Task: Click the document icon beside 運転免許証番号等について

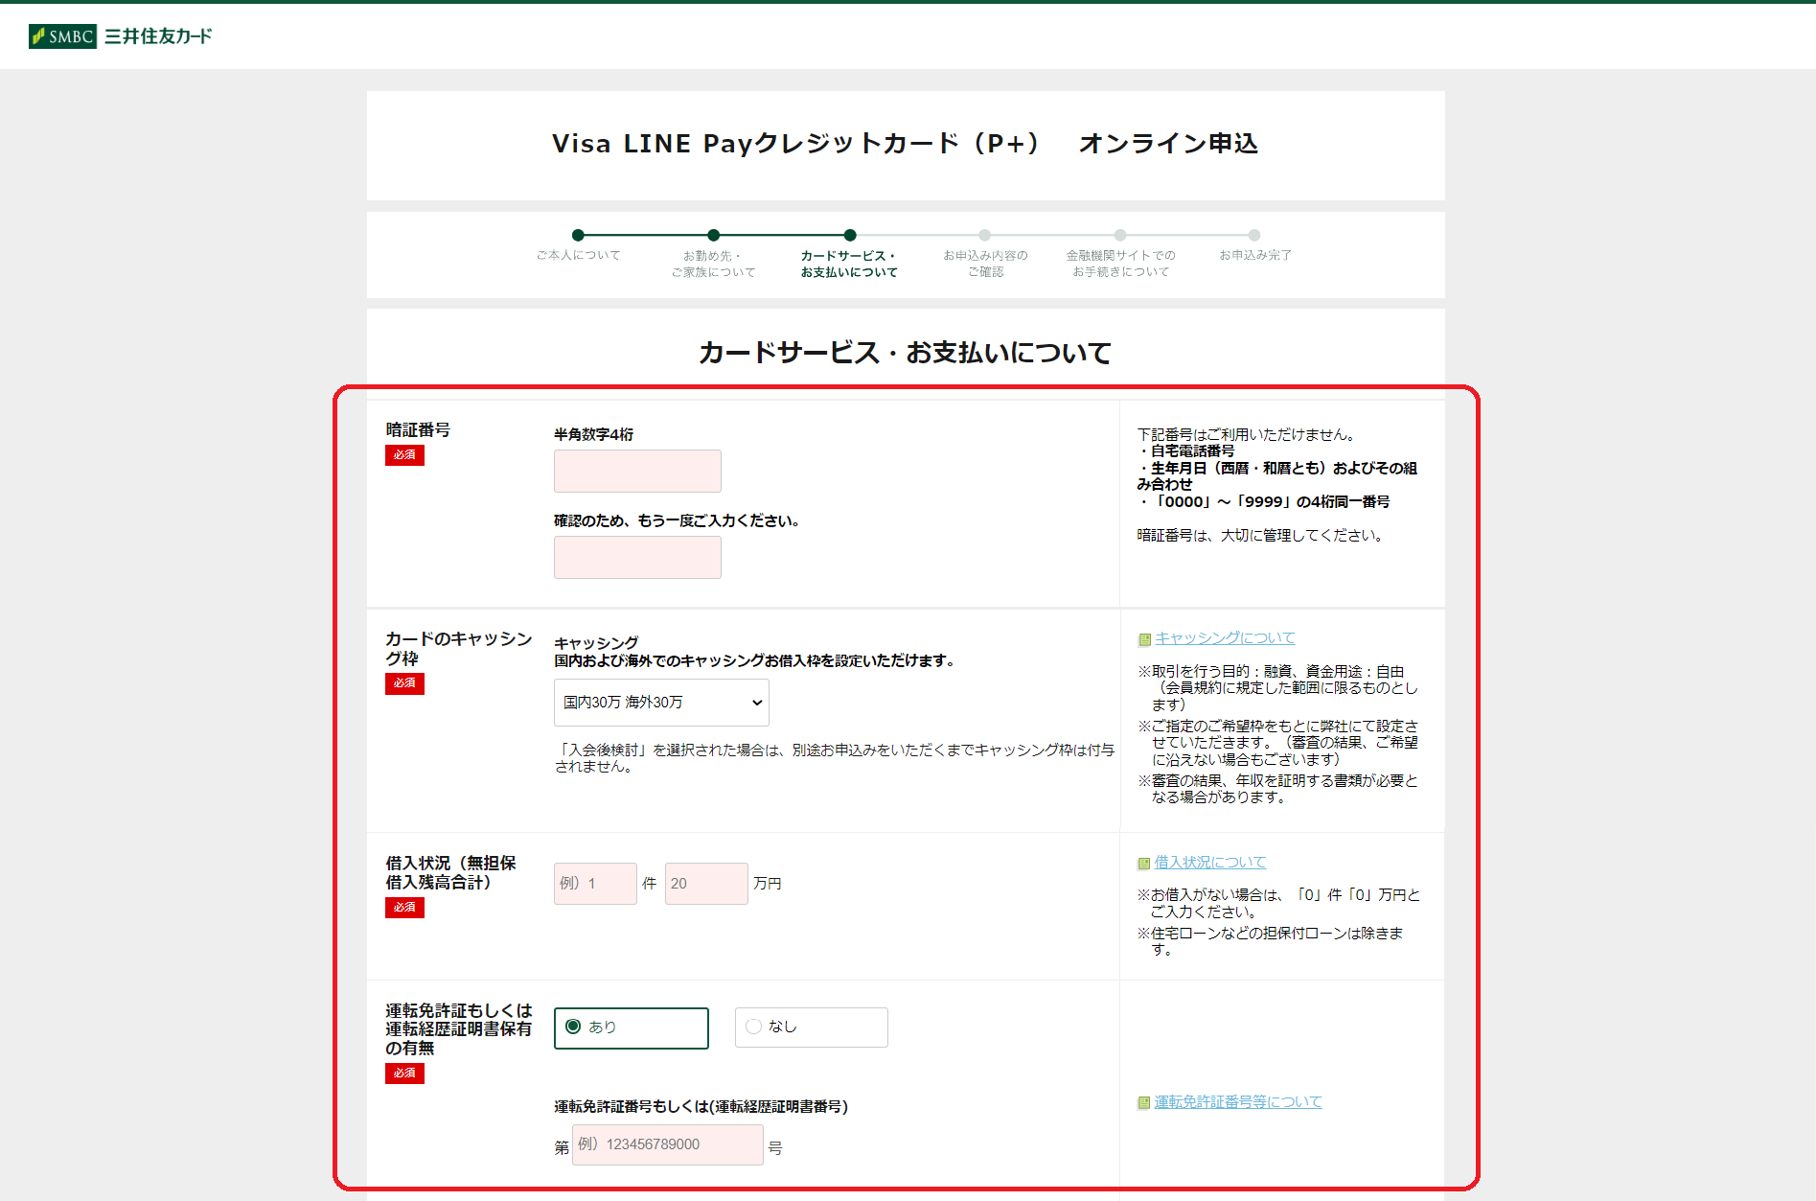Action: (1143, 1103)
